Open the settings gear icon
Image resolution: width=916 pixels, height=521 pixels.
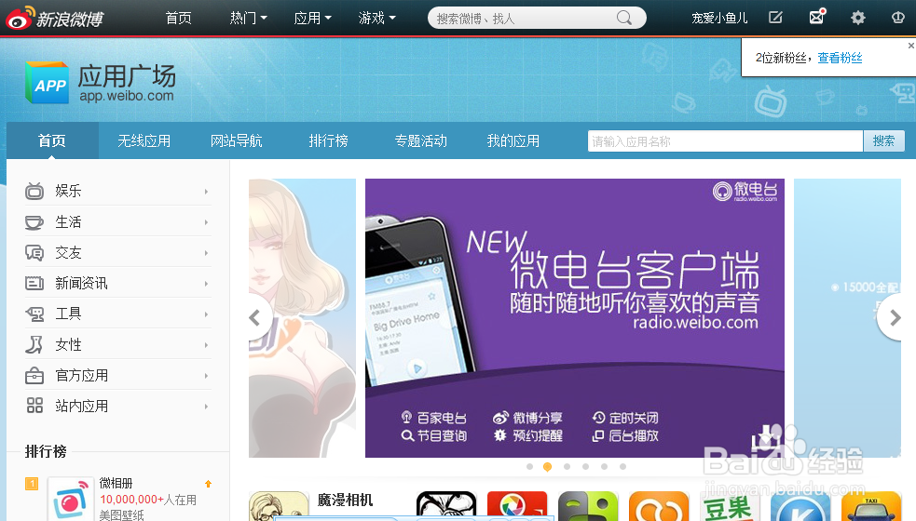[x=857, y=18]
